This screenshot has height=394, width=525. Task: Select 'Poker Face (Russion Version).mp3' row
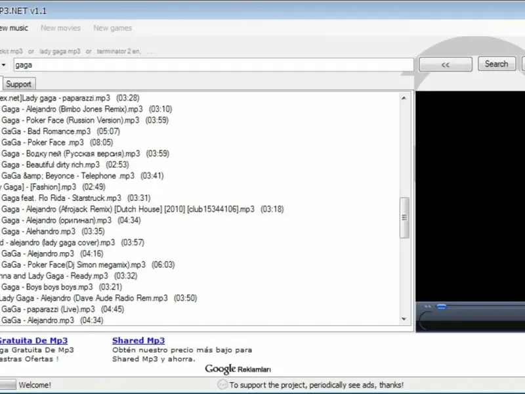tap(85, 120)
